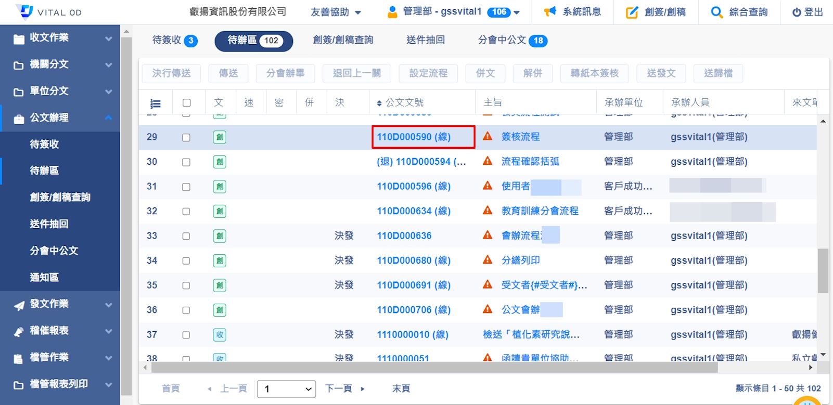
Task: Click the VITAL OD logo icon
Action: [24, 11]
